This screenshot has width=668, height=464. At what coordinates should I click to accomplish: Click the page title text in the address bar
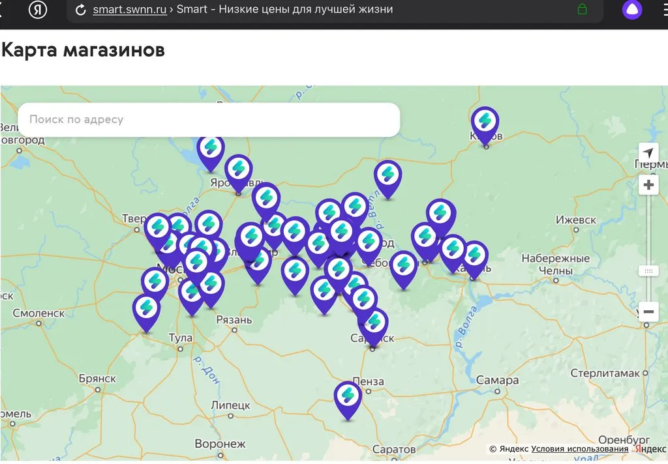click(284, 10)
